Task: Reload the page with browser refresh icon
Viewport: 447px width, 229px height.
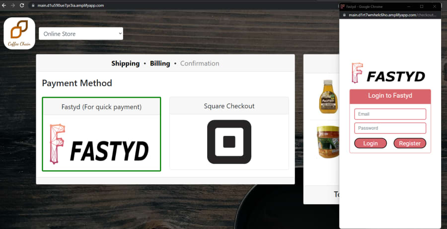Action: 22,5
